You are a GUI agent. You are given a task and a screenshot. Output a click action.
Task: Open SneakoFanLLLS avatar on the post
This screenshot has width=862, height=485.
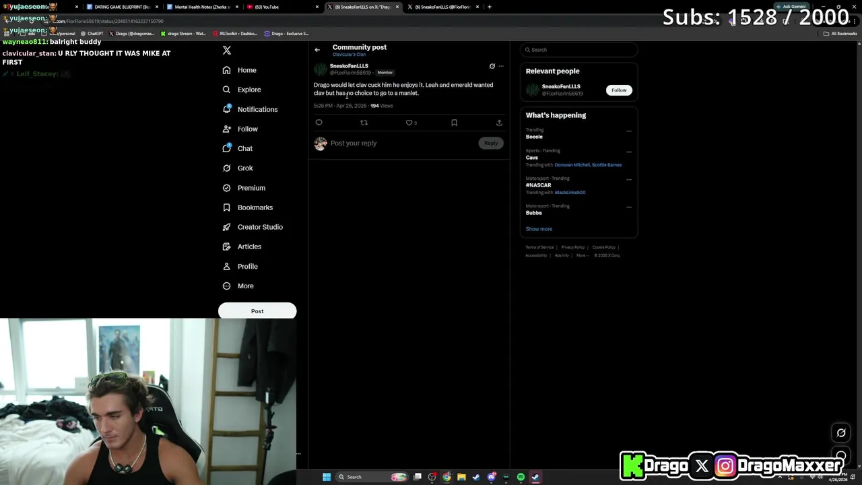[x=321, y=69]
